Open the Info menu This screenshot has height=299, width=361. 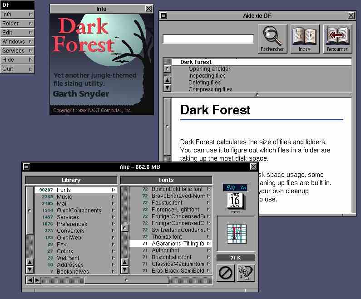pyautogui.click(x=17, y=14)
